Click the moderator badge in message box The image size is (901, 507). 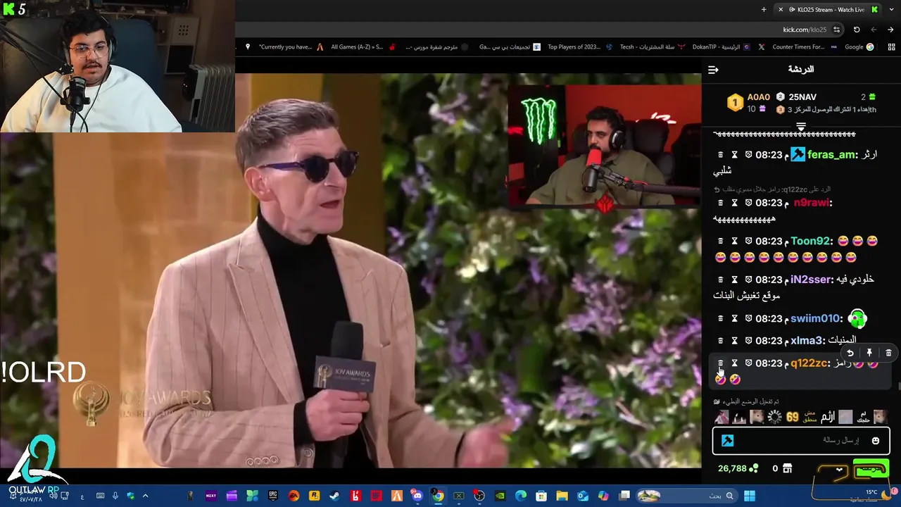[728, 441]
